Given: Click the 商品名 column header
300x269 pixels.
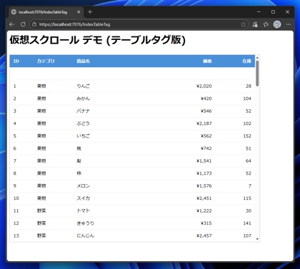Looking at the screenshot, I should tap(83, 61).
